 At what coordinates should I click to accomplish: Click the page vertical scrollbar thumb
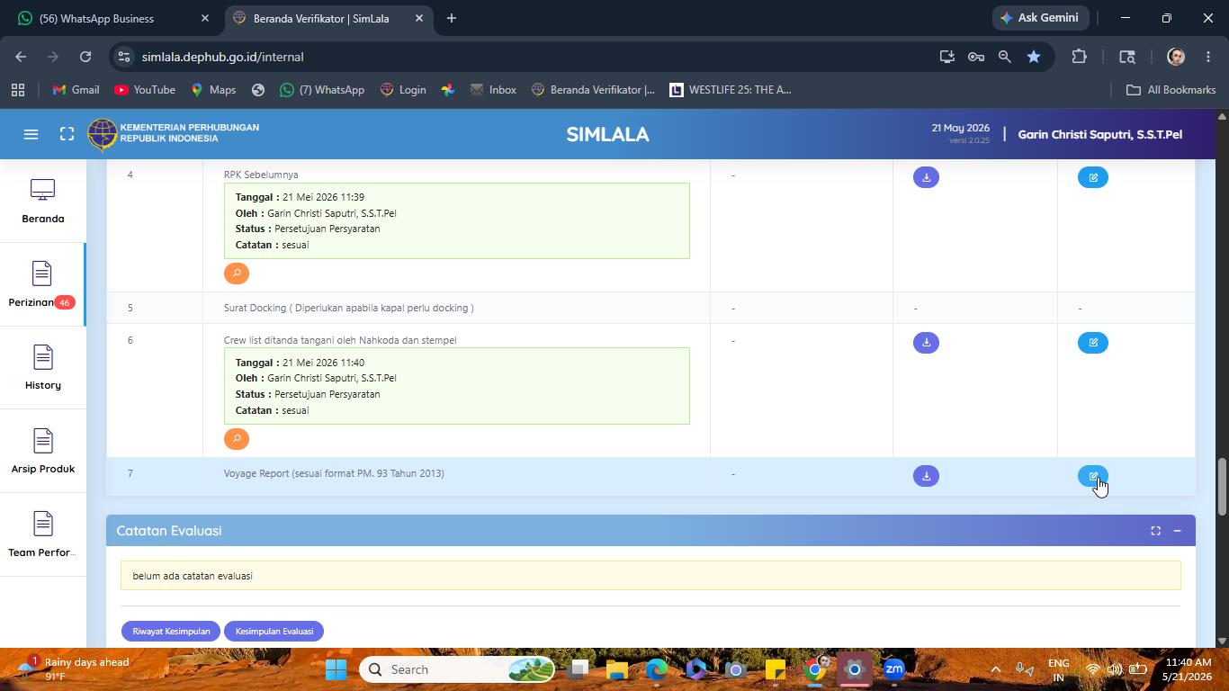(x=1221, y=487)
